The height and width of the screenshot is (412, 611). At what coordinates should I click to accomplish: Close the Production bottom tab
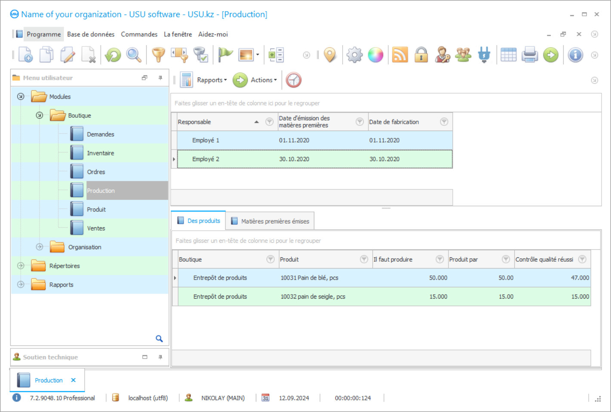pyautogui.click(x=74, y=380)
